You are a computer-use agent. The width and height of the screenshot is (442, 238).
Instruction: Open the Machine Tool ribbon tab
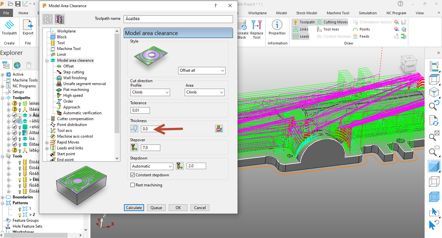338,13
